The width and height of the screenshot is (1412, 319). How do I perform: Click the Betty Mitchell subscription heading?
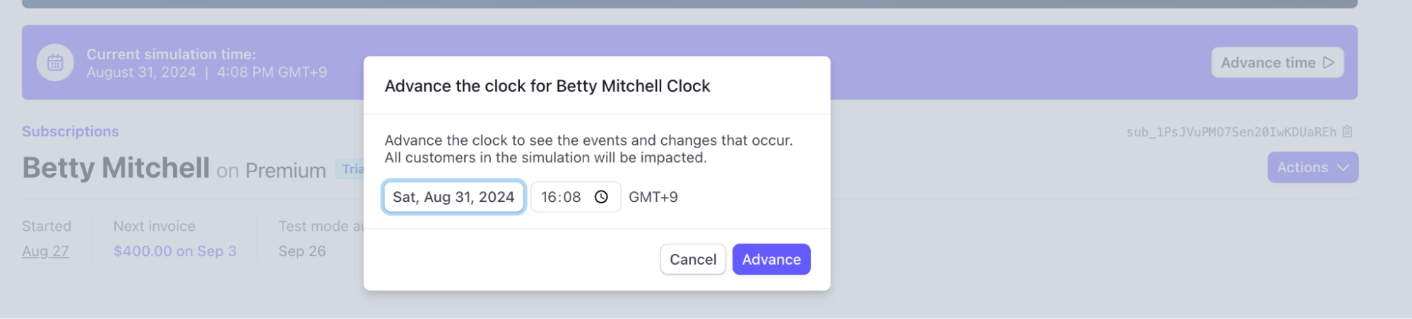pos(116,168)
